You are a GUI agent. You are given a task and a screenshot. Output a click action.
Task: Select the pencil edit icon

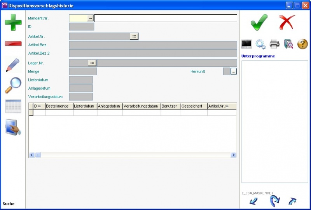(x=13, y=64)
